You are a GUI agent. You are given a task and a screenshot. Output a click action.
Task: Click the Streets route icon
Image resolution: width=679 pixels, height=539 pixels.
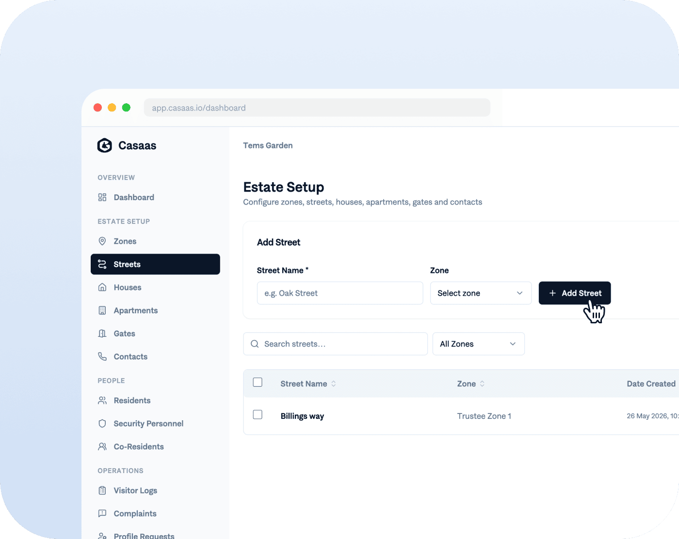click(102, 264)
